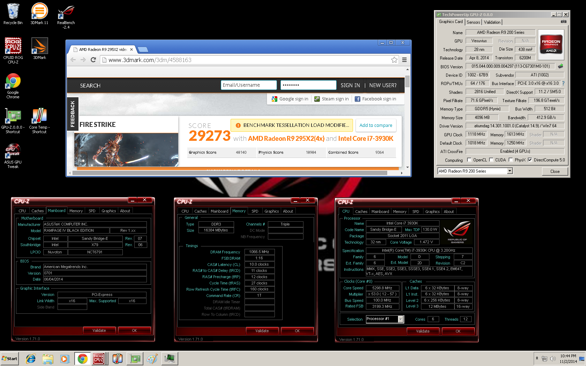Viewport: 586px width, 366px height.
Task: Open the Chrome hamburger menu
Action: (404, 60)
